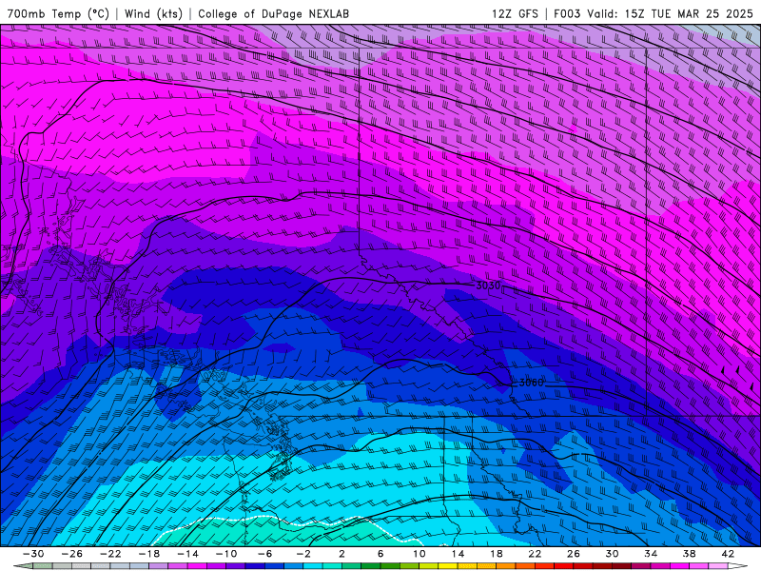Click the legend value 14
This screenshot has width=761, height=571.
click(458, 554)
